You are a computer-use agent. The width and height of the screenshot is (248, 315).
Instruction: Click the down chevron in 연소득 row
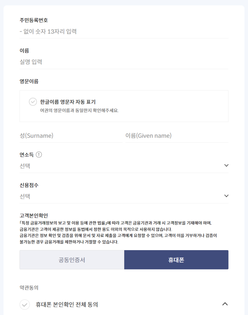tap(226, 165)
